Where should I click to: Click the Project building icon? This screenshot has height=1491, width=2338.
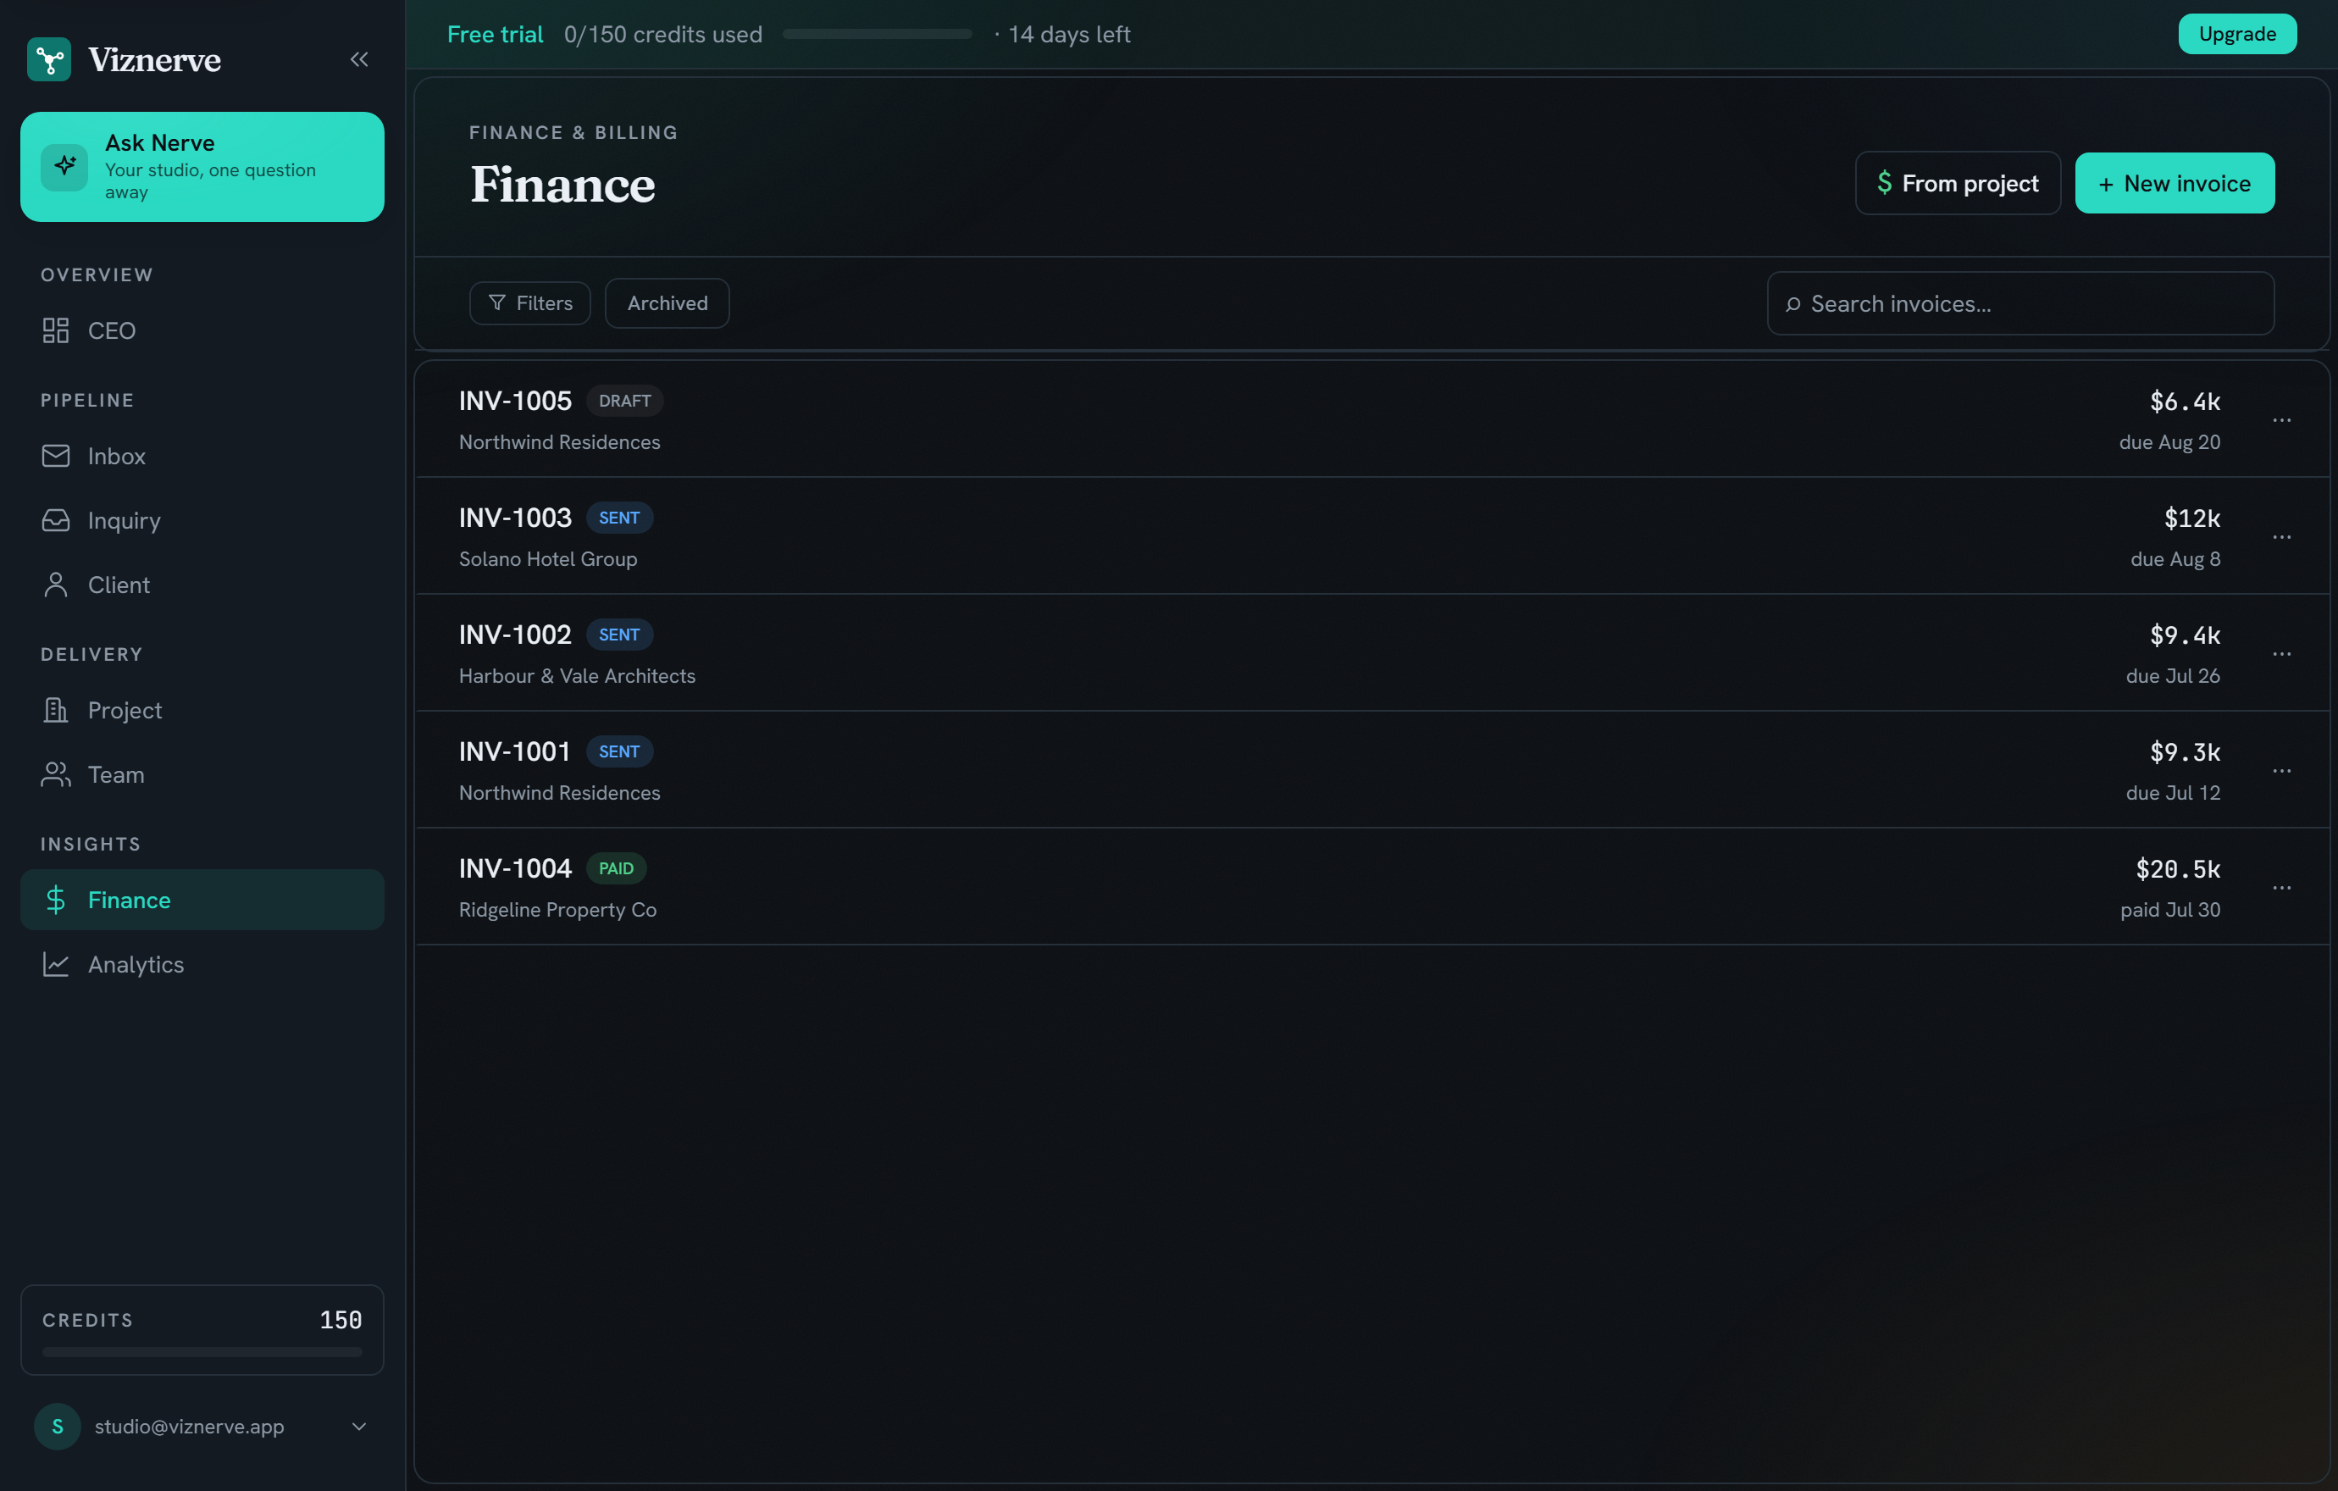tap(55, 710)
